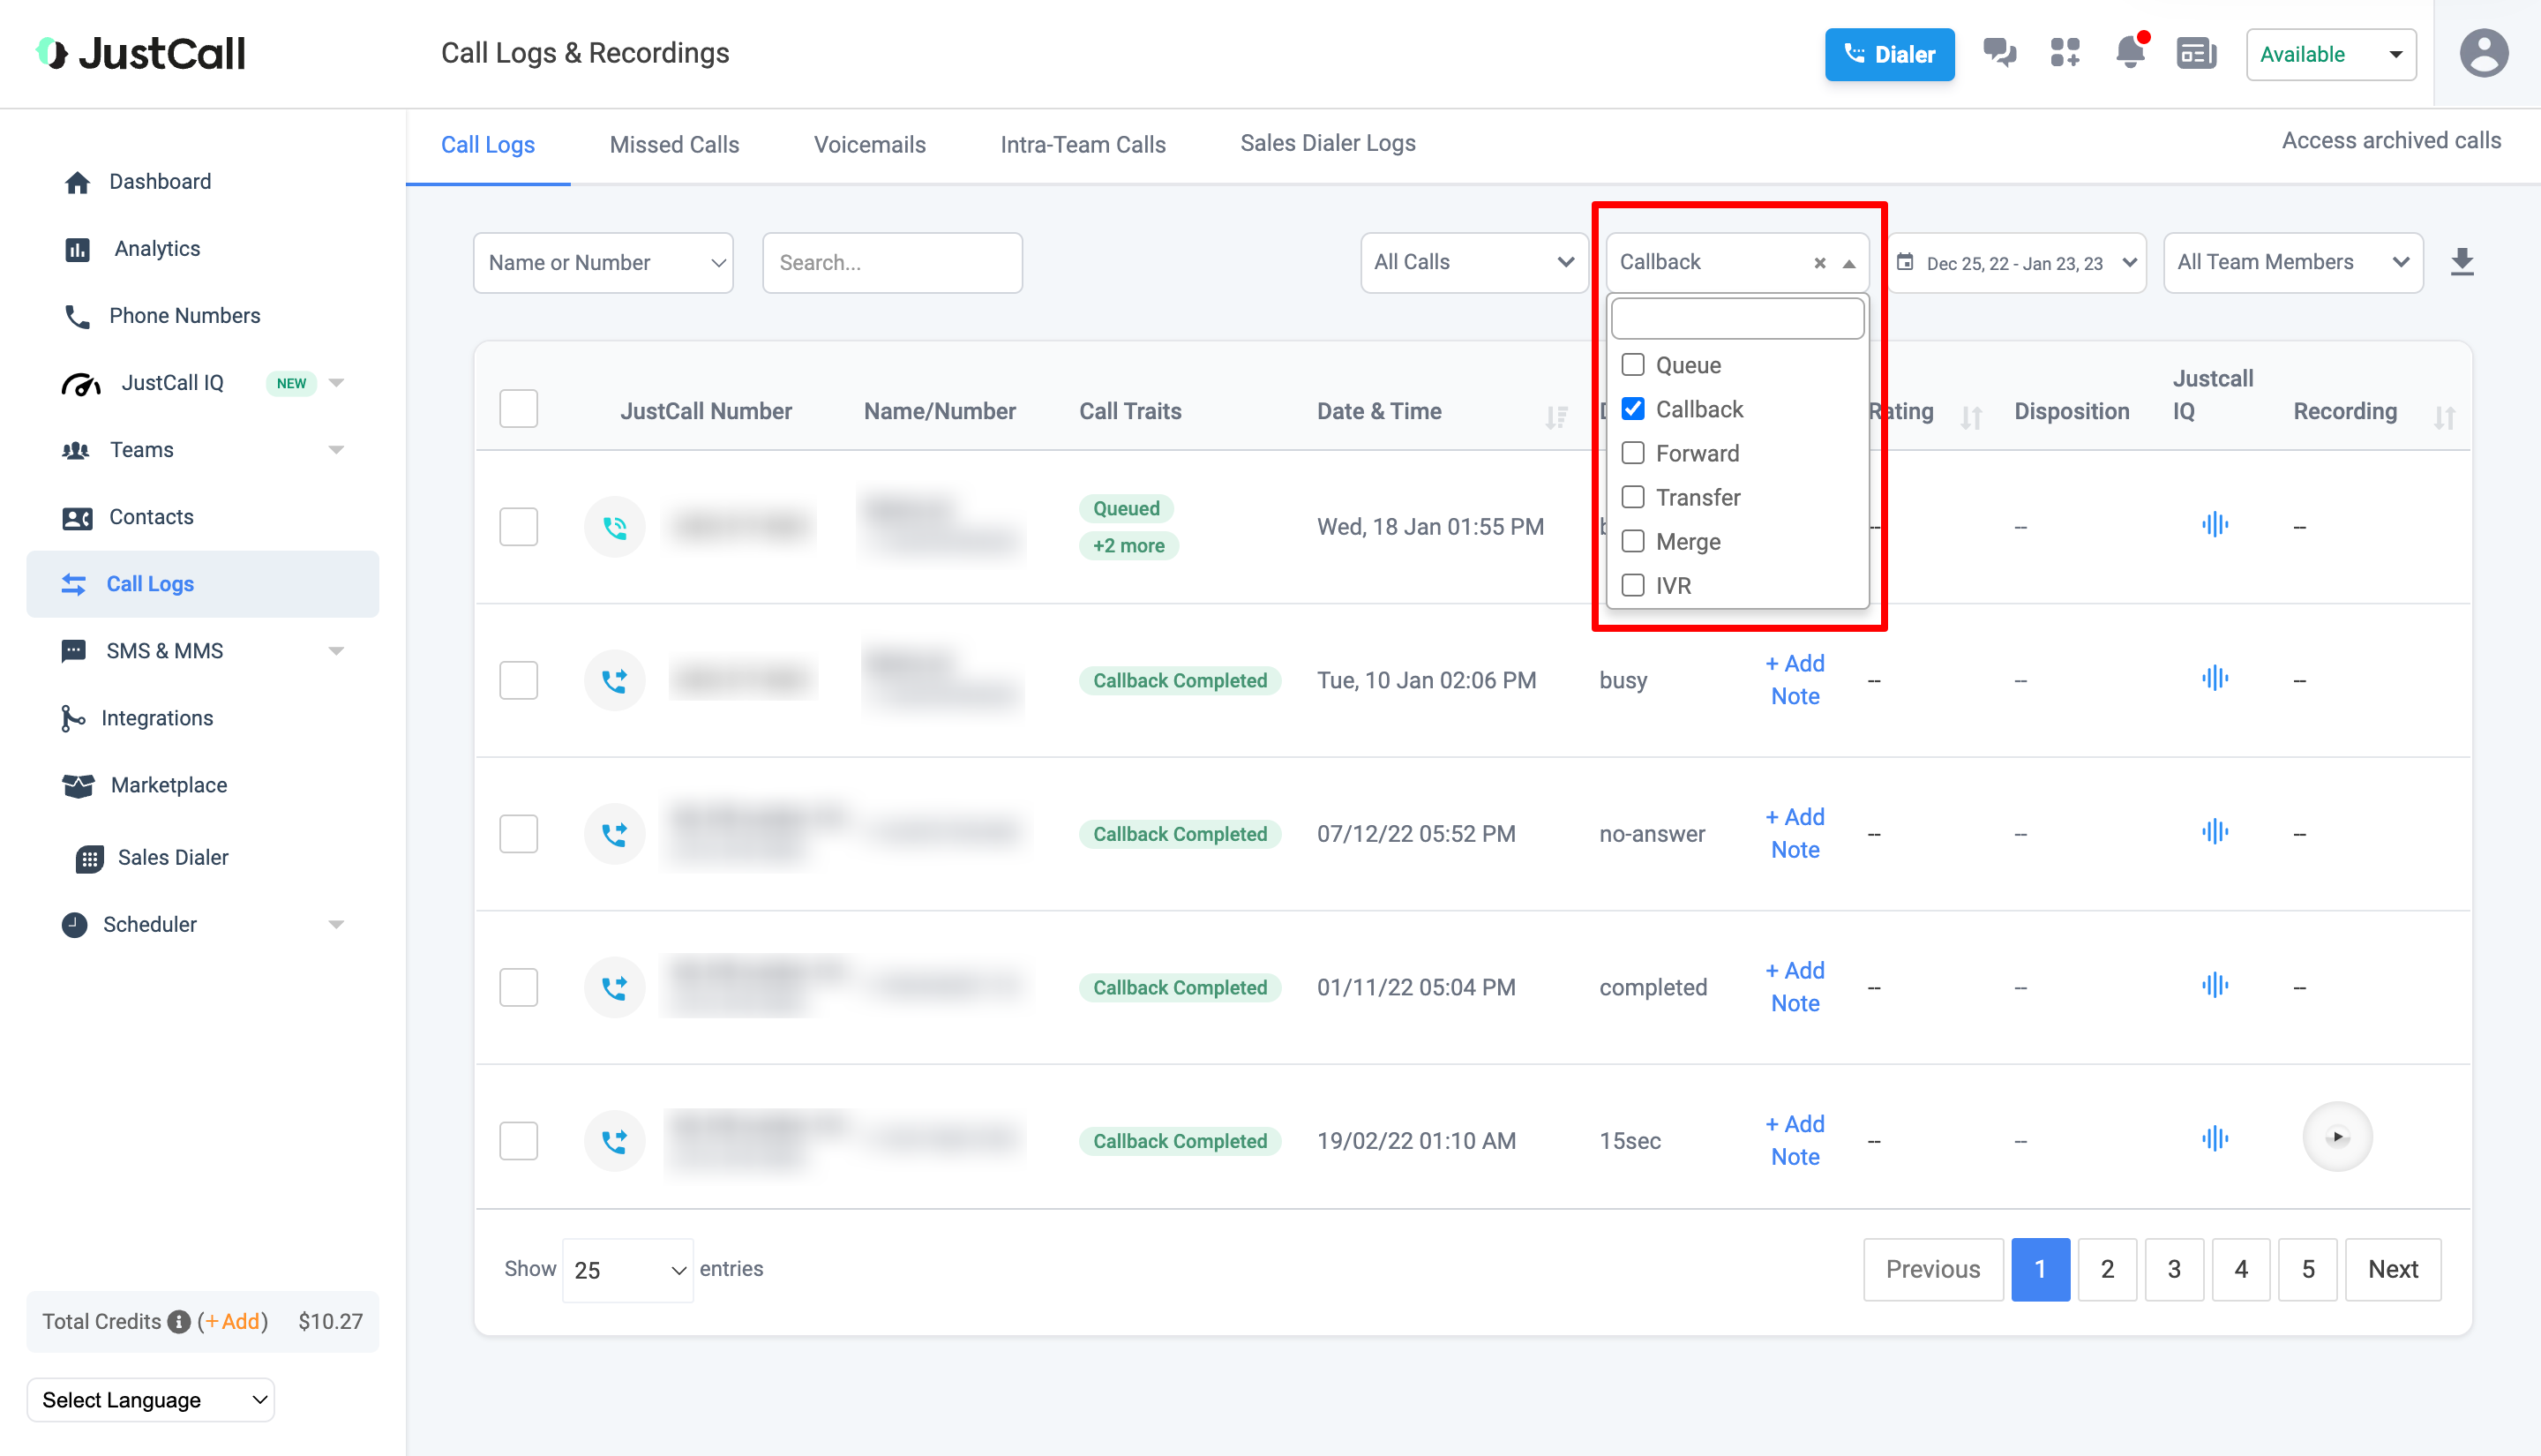Screen dimensions: 2541x1456
Task: Switch to the Intra-Team Calls tab
Action: click(1083, 145)
